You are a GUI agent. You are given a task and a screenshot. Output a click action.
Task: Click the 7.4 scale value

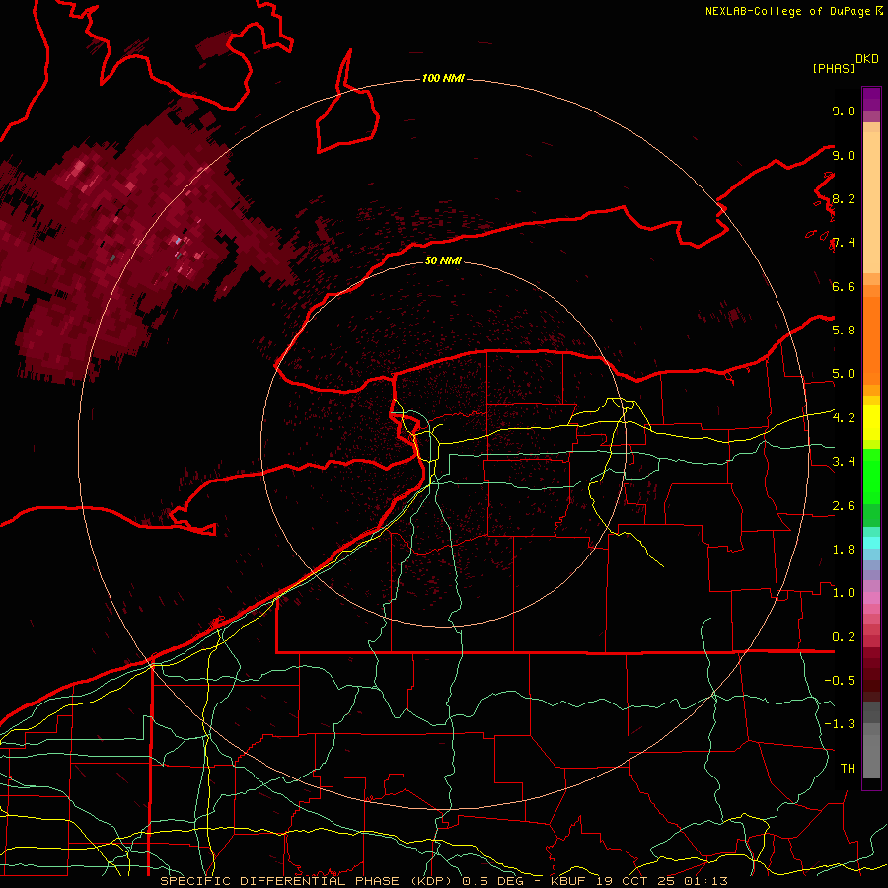tap(844, 243)
